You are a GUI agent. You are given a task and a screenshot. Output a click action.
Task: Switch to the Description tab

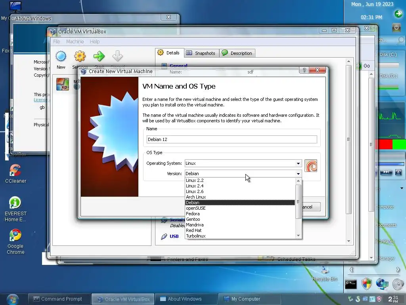click(x=237, y=53)
